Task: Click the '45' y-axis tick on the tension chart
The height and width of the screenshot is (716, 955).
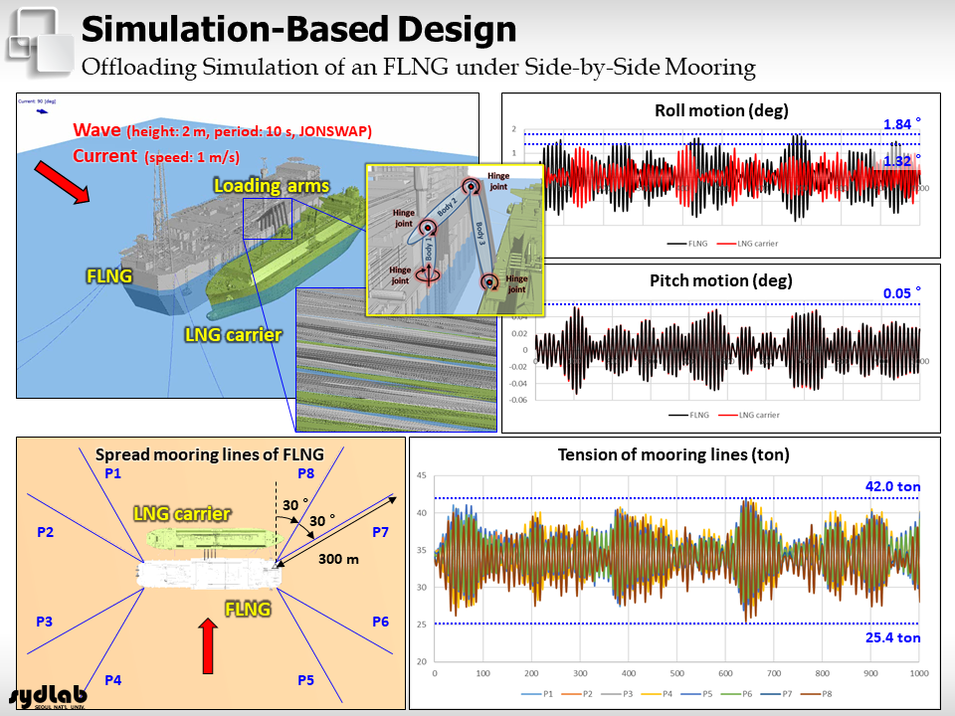Action: (x=422, y=475)
